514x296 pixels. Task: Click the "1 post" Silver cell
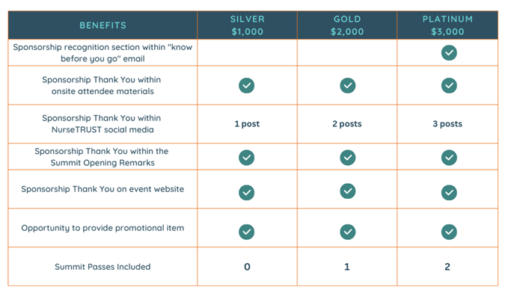coord(247,124)
